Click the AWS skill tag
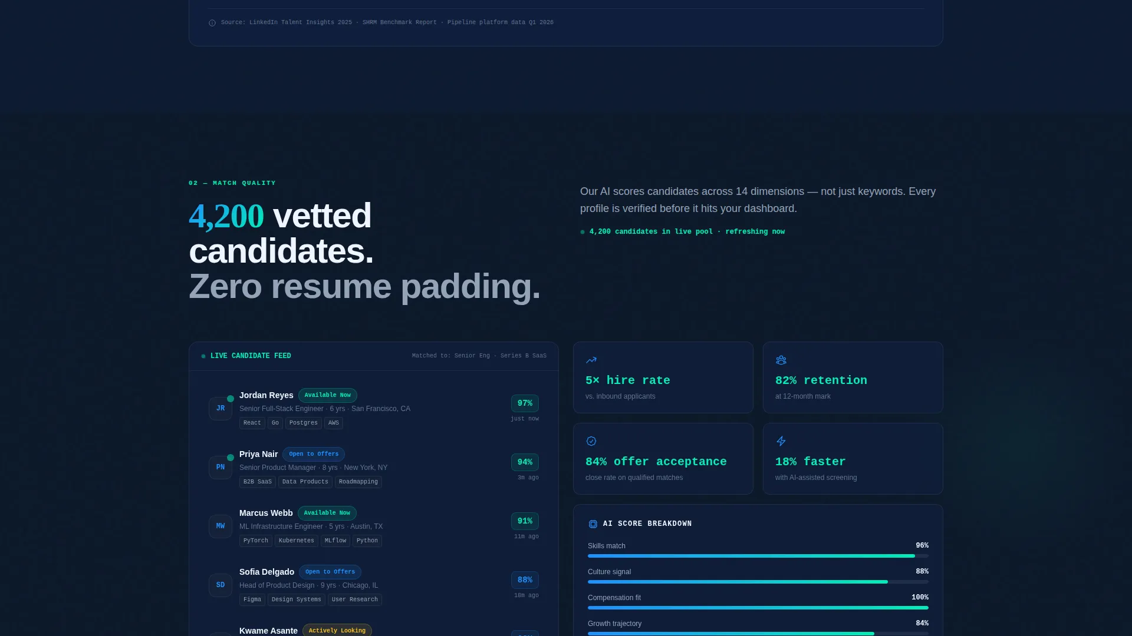The width and height of the screenshot is (1132, 636). click(334, 423)
